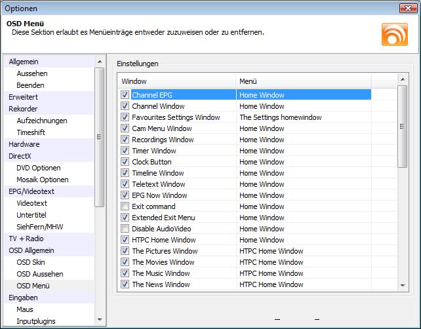
Task: Open the OSD Skin settings page
Action: 31,262
